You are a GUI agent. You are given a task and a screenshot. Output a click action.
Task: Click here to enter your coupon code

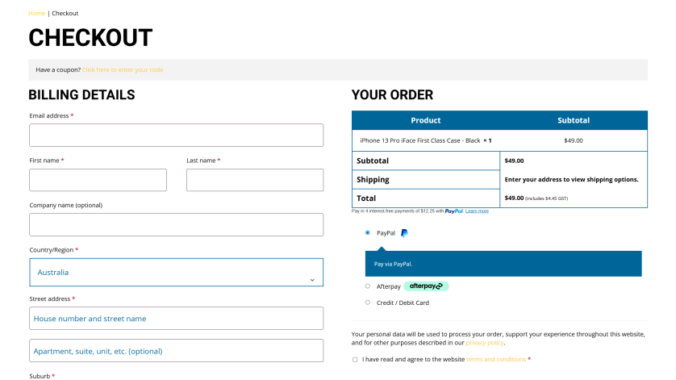click(123, 69)
